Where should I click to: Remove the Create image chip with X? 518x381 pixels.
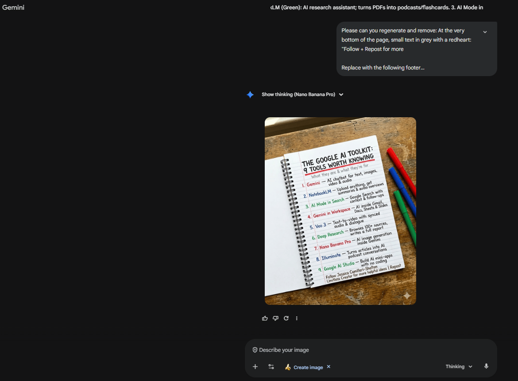click(x=329, y=366)
